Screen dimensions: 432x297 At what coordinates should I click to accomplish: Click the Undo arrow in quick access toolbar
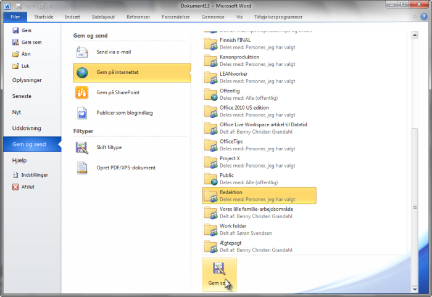[28, 6]
